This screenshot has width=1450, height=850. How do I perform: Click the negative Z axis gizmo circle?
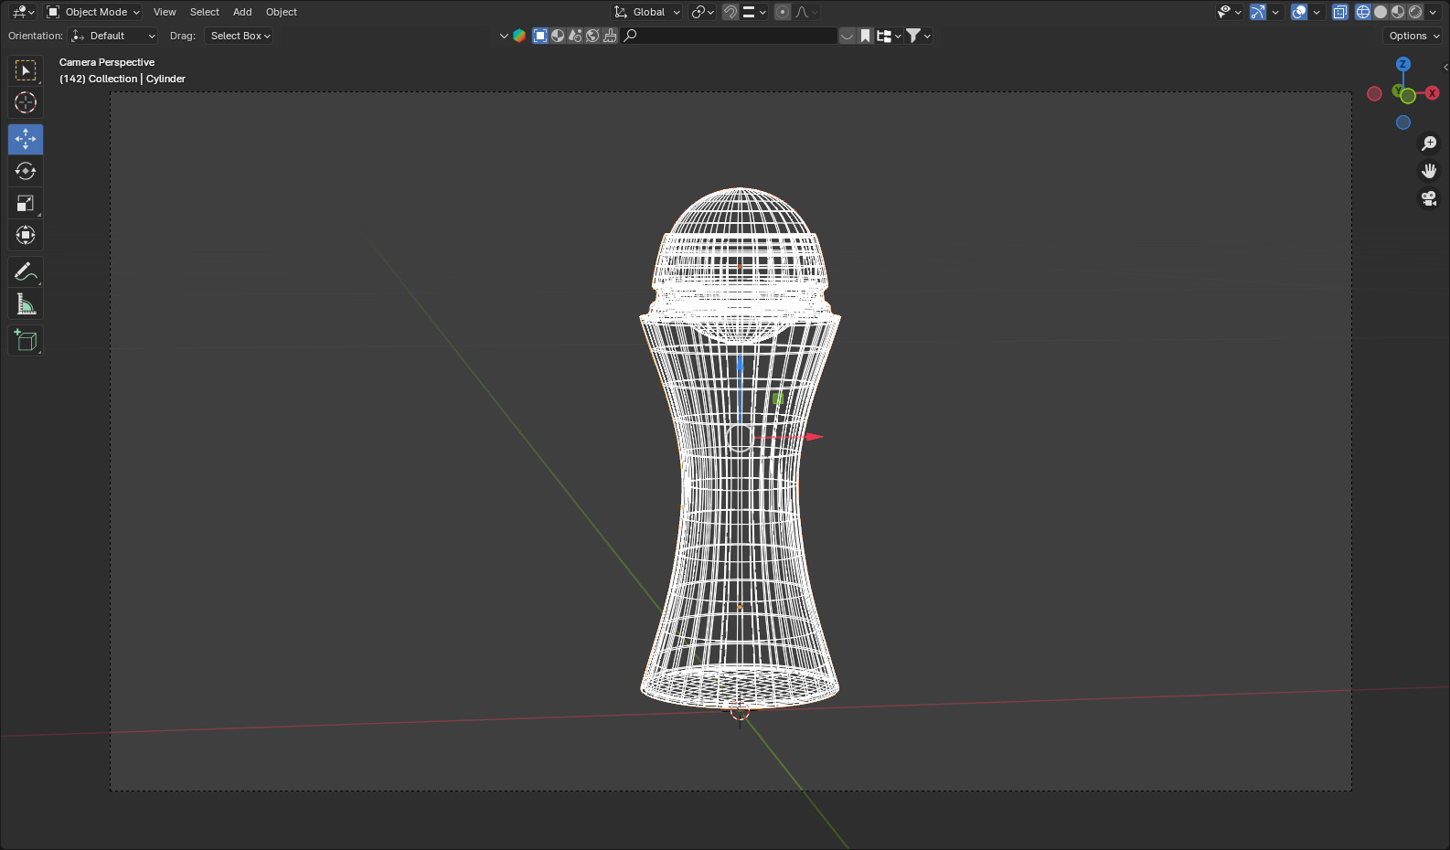point(1403,122)
